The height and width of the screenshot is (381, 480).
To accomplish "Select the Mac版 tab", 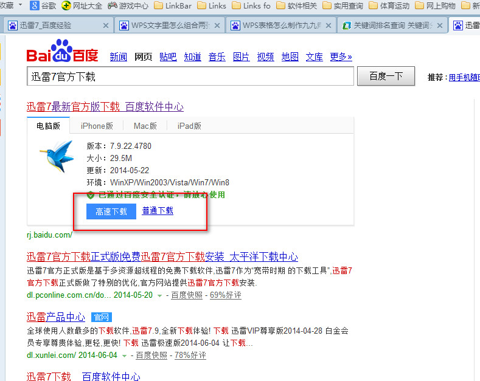I will pyautogui.click(x=145, y=126).
